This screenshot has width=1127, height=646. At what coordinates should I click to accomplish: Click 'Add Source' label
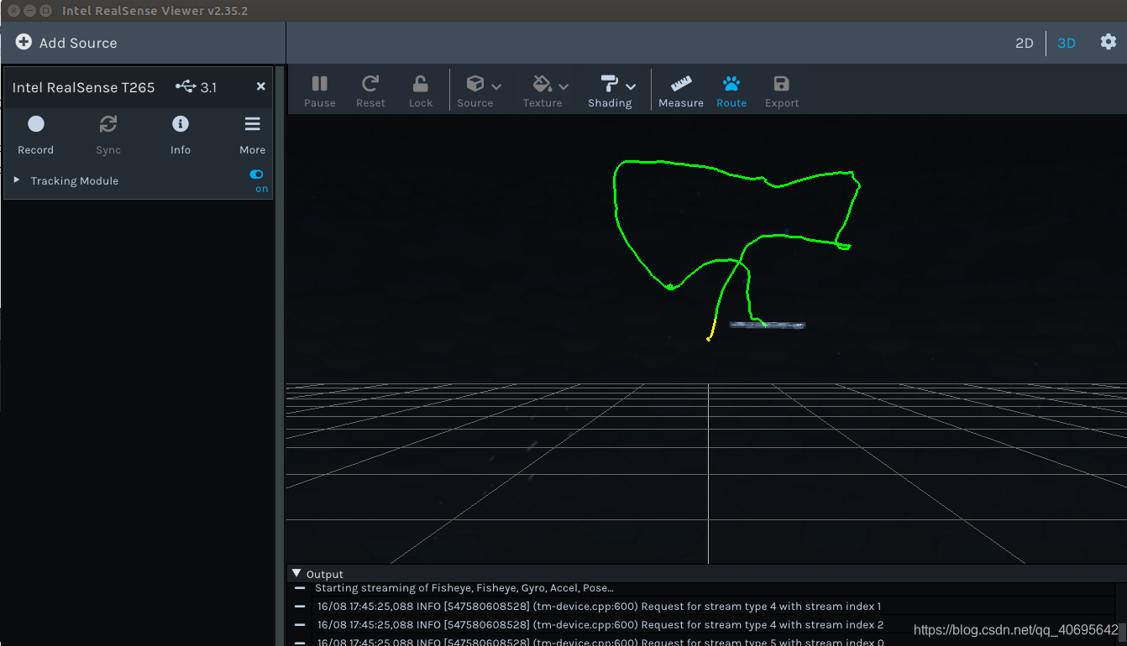[x=78, y=43]
